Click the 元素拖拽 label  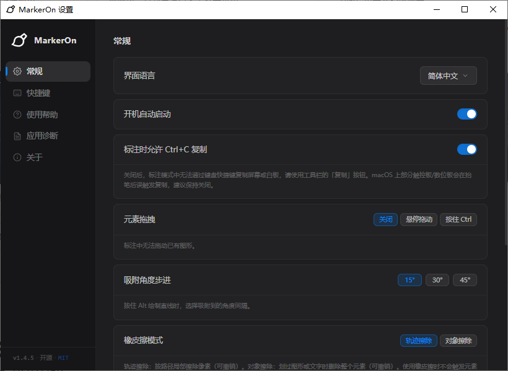click(139, 219)
